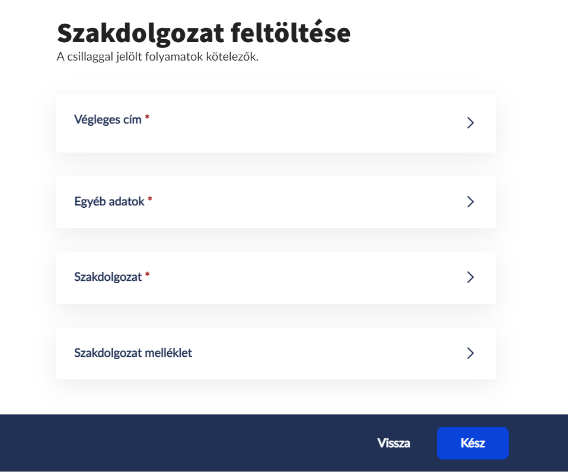Image resolution: width=568 pixels, height=472 pixels.
Task: Select the Végleges cím label text
Action: 108,119
